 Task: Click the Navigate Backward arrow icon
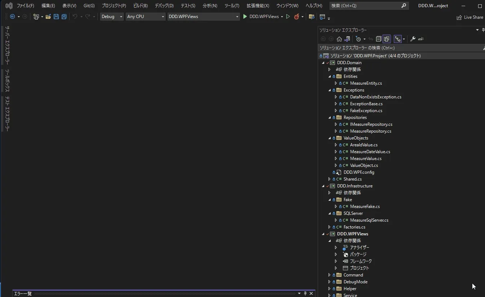(12, 17)
